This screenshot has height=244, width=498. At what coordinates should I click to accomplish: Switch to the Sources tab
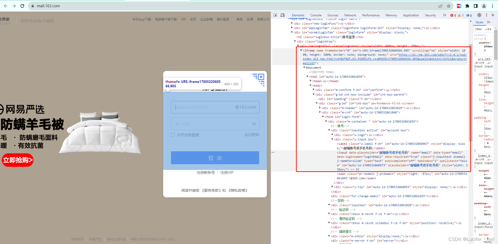(333, 15)
